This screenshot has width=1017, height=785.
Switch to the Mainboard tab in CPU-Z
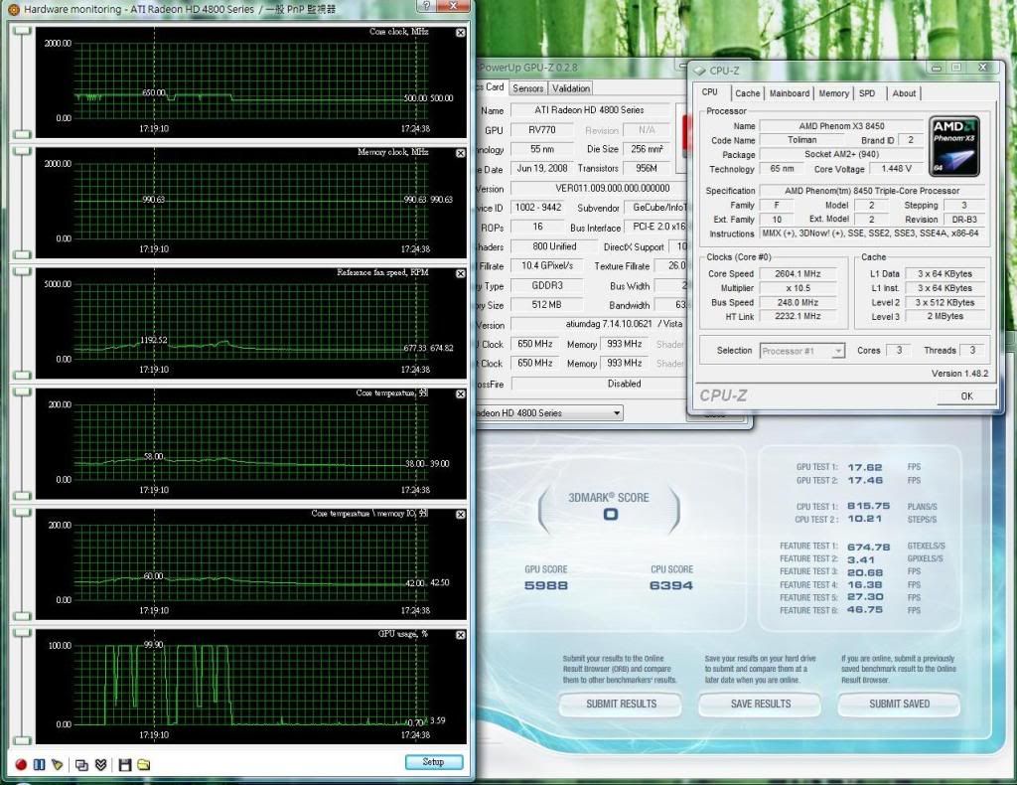790,93
